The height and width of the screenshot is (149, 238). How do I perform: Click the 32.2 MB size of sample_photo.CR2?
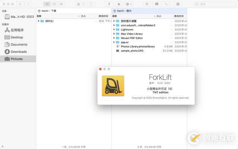(x=168, y=51)
